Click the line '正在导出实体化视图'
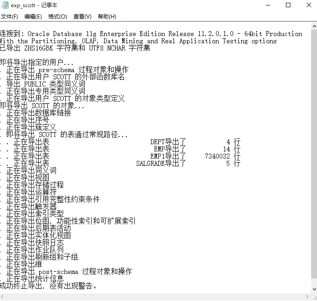This screenshot has width=317, height=301. pos(39,236)
